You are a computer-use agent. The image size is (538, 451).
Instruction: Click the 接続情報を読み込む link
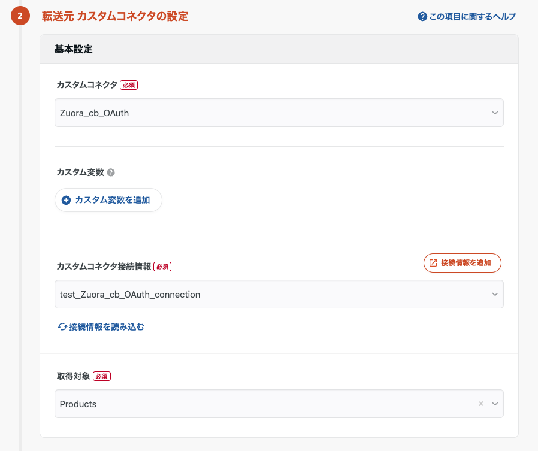101,327
